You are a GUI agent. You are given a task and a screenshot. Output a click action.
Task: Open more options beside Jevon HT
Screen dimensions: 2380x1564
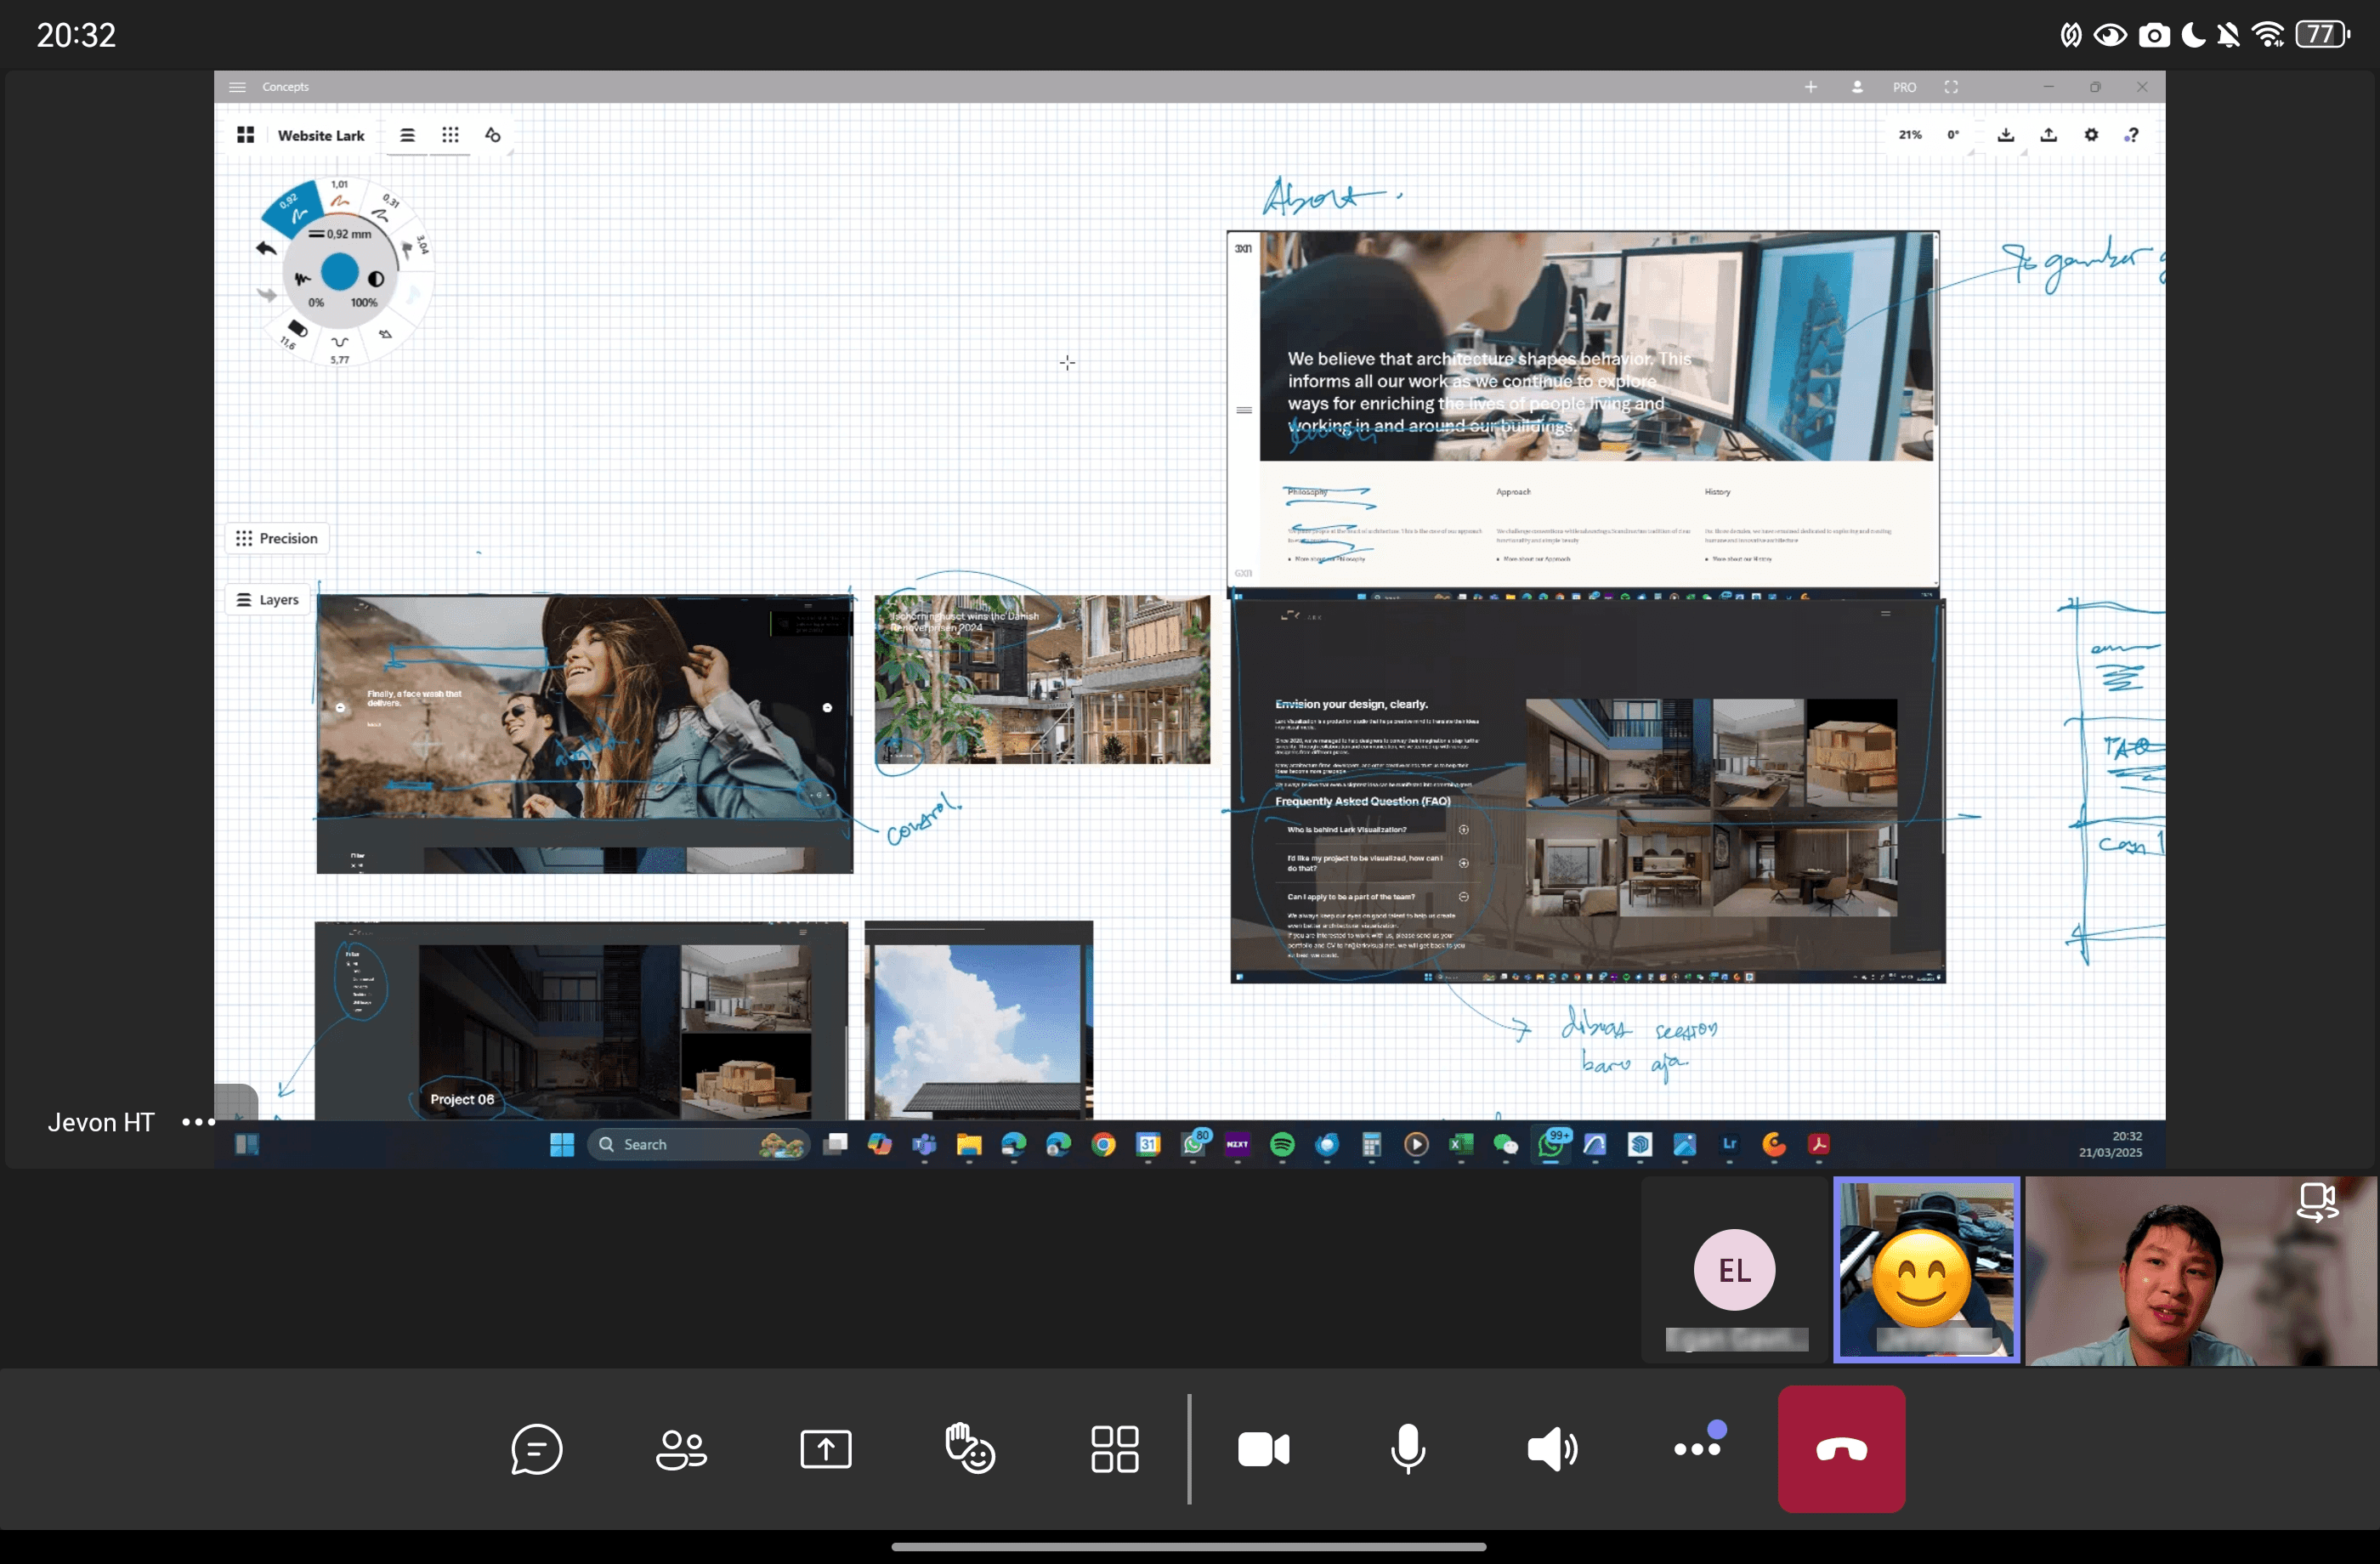(198, 1122)
